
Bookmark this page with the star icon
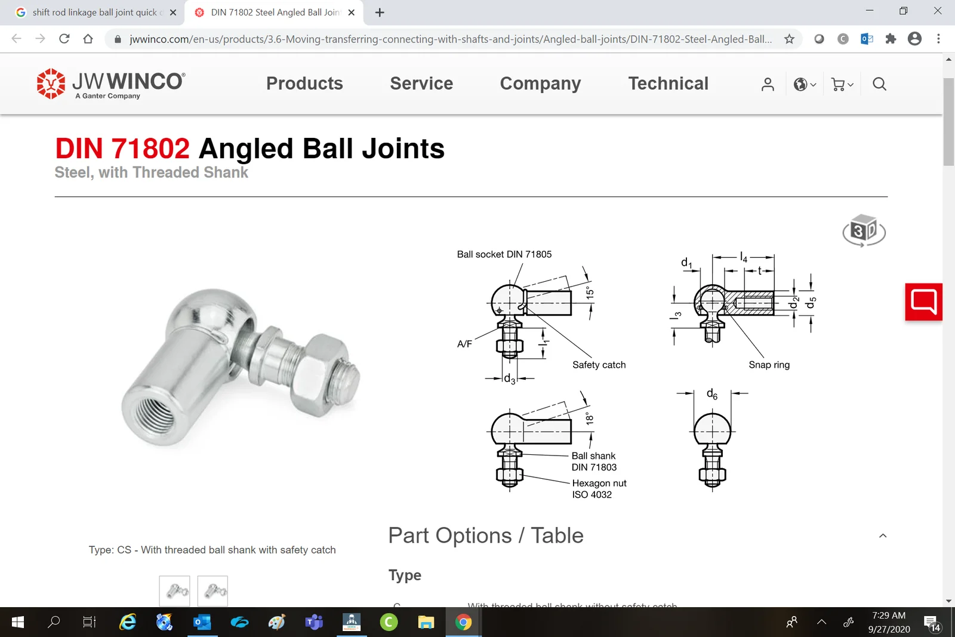789,39
